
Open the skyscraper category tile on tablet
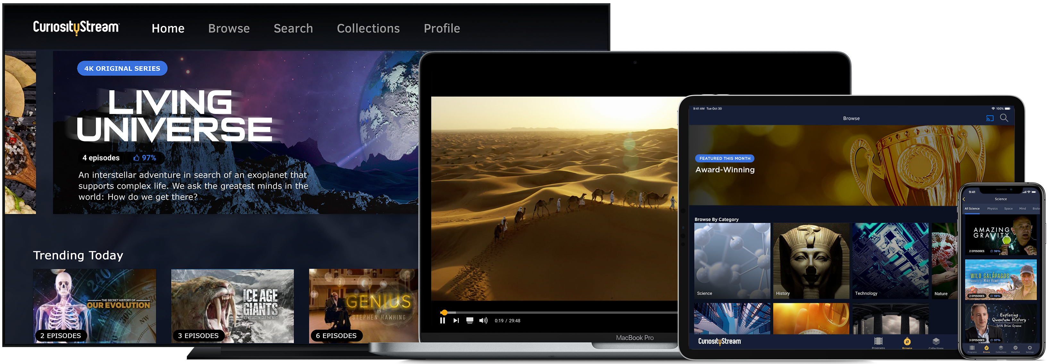click(x=733, y=319)
